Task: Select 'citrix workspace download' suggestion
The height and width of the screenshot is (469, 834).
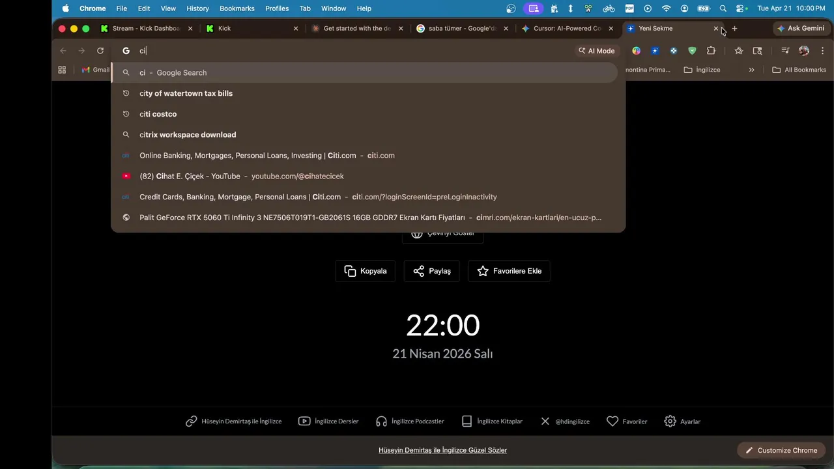Action: click(364, 135)
